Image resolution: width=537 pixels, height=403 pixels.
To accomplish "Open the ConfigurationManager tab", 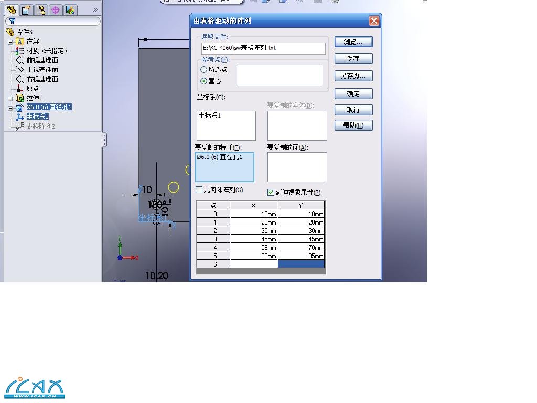I will tap(41, 10).
